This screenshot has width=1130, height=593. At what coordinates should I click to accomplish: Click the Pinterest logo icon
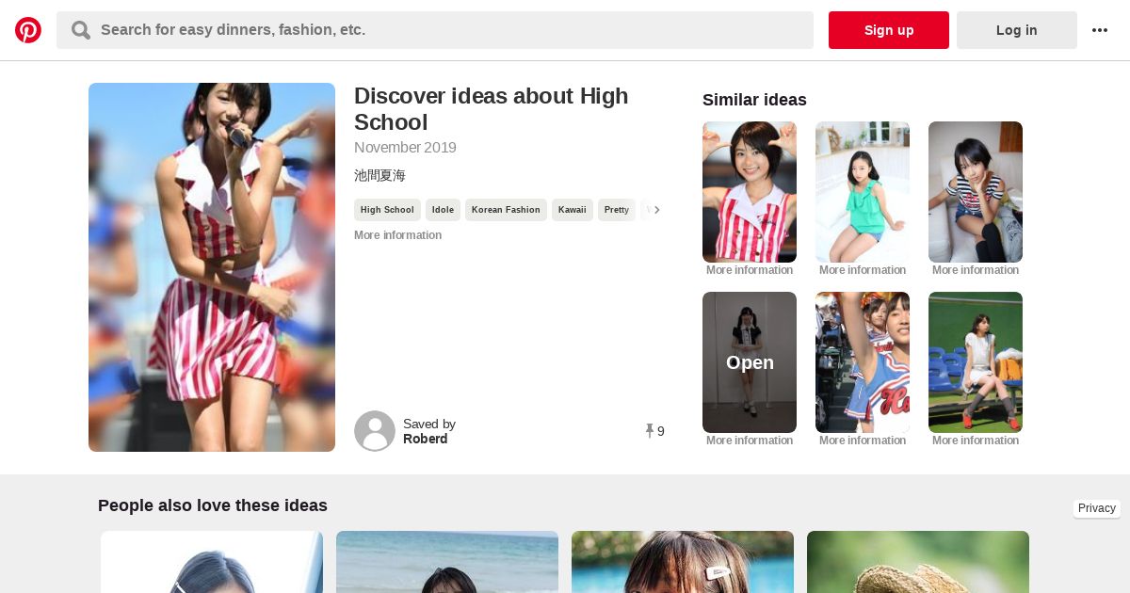(28, 30)
